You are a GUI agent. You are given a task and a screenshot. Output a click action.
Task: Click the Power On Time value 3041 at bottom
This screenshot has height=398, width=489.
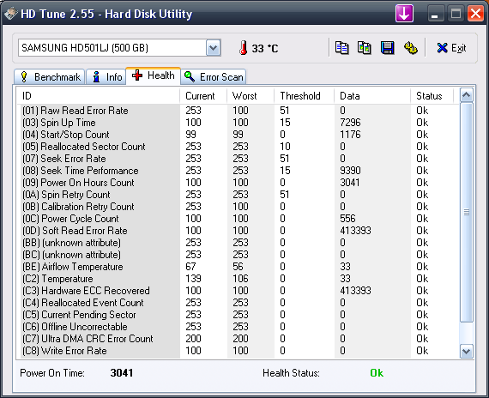click(x=122, y=373)
